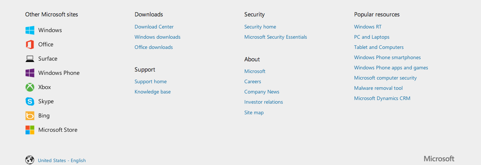Go to Windows downloads
The width and height of the screenshot is (481, 165).
[x=158, y=37]
